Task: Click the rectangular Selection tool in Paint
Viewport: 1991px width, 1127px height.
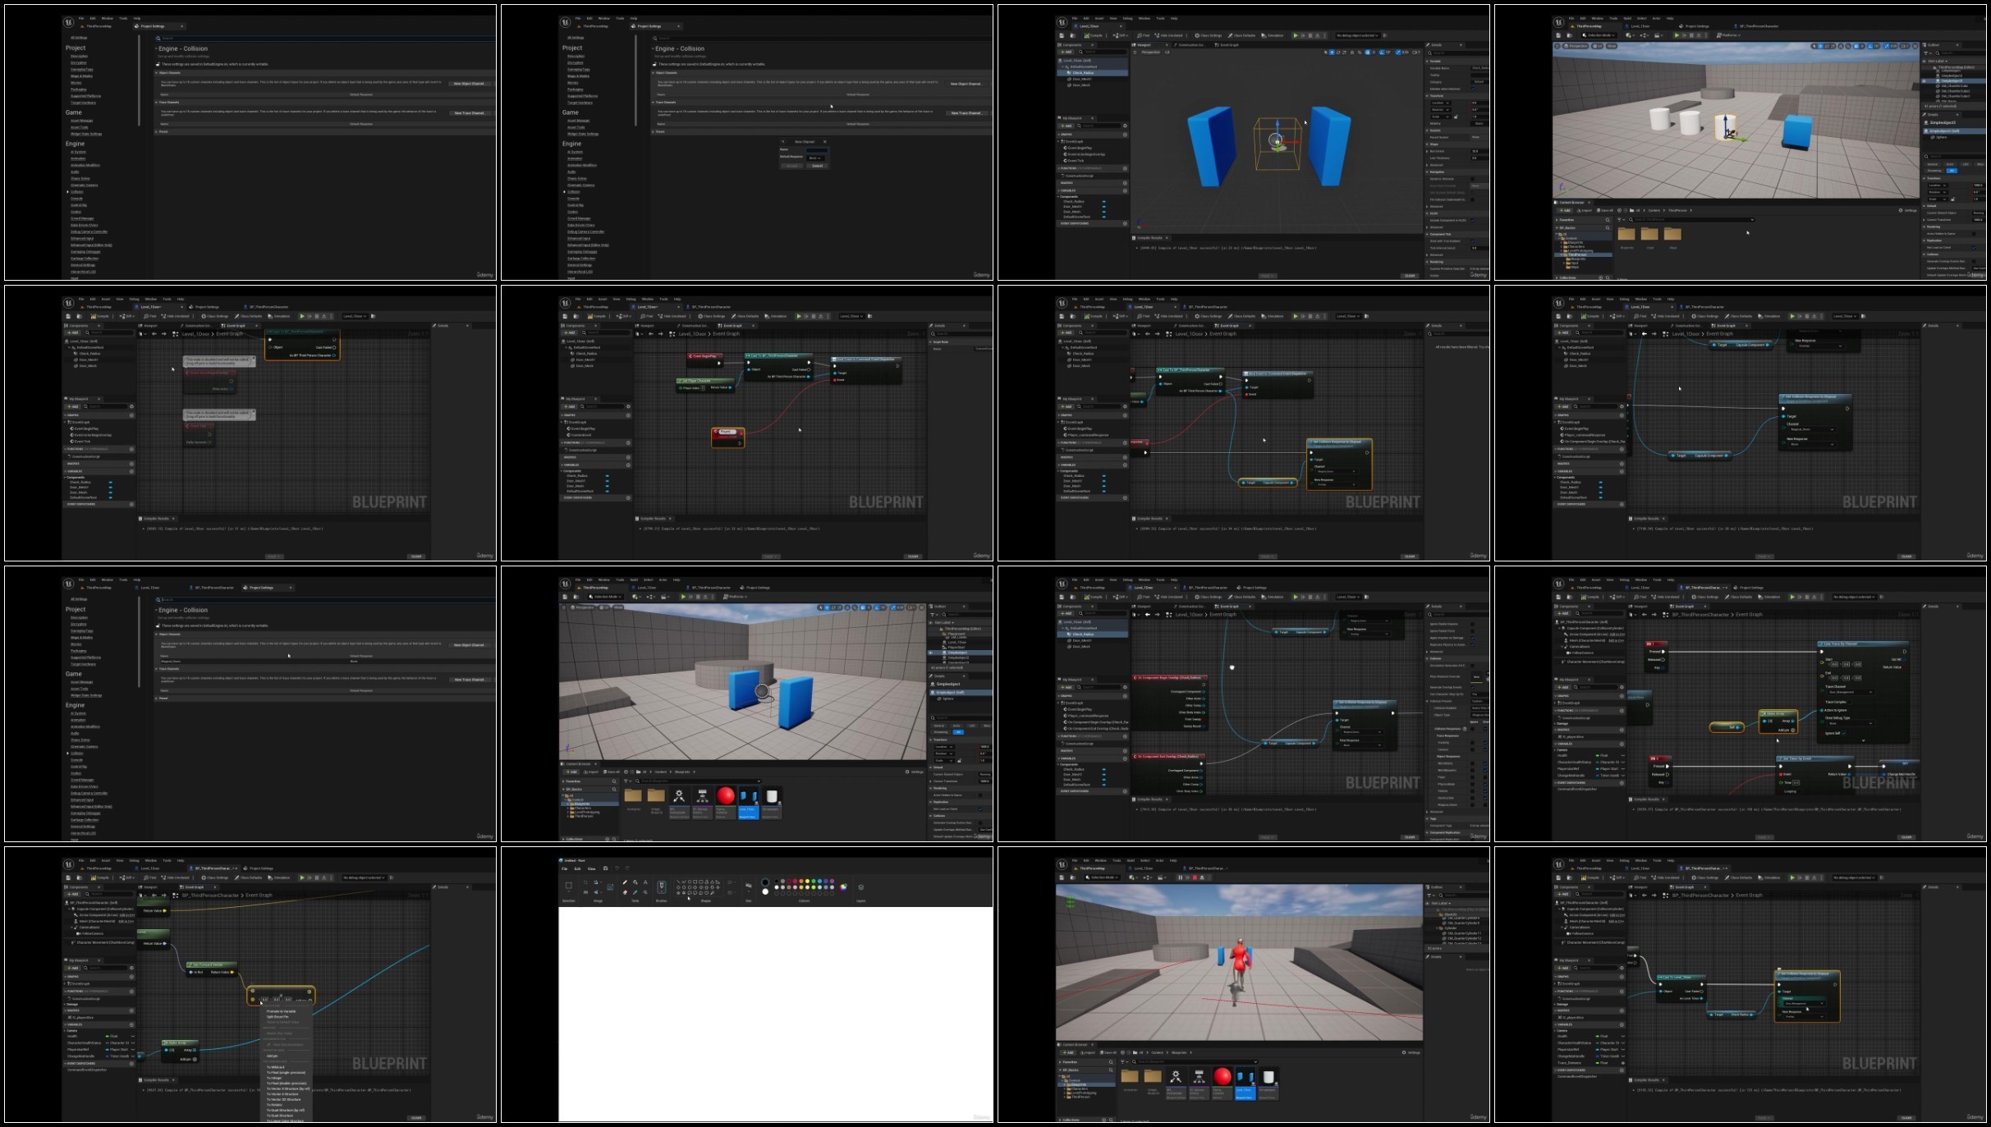Action: click(568, 886)
